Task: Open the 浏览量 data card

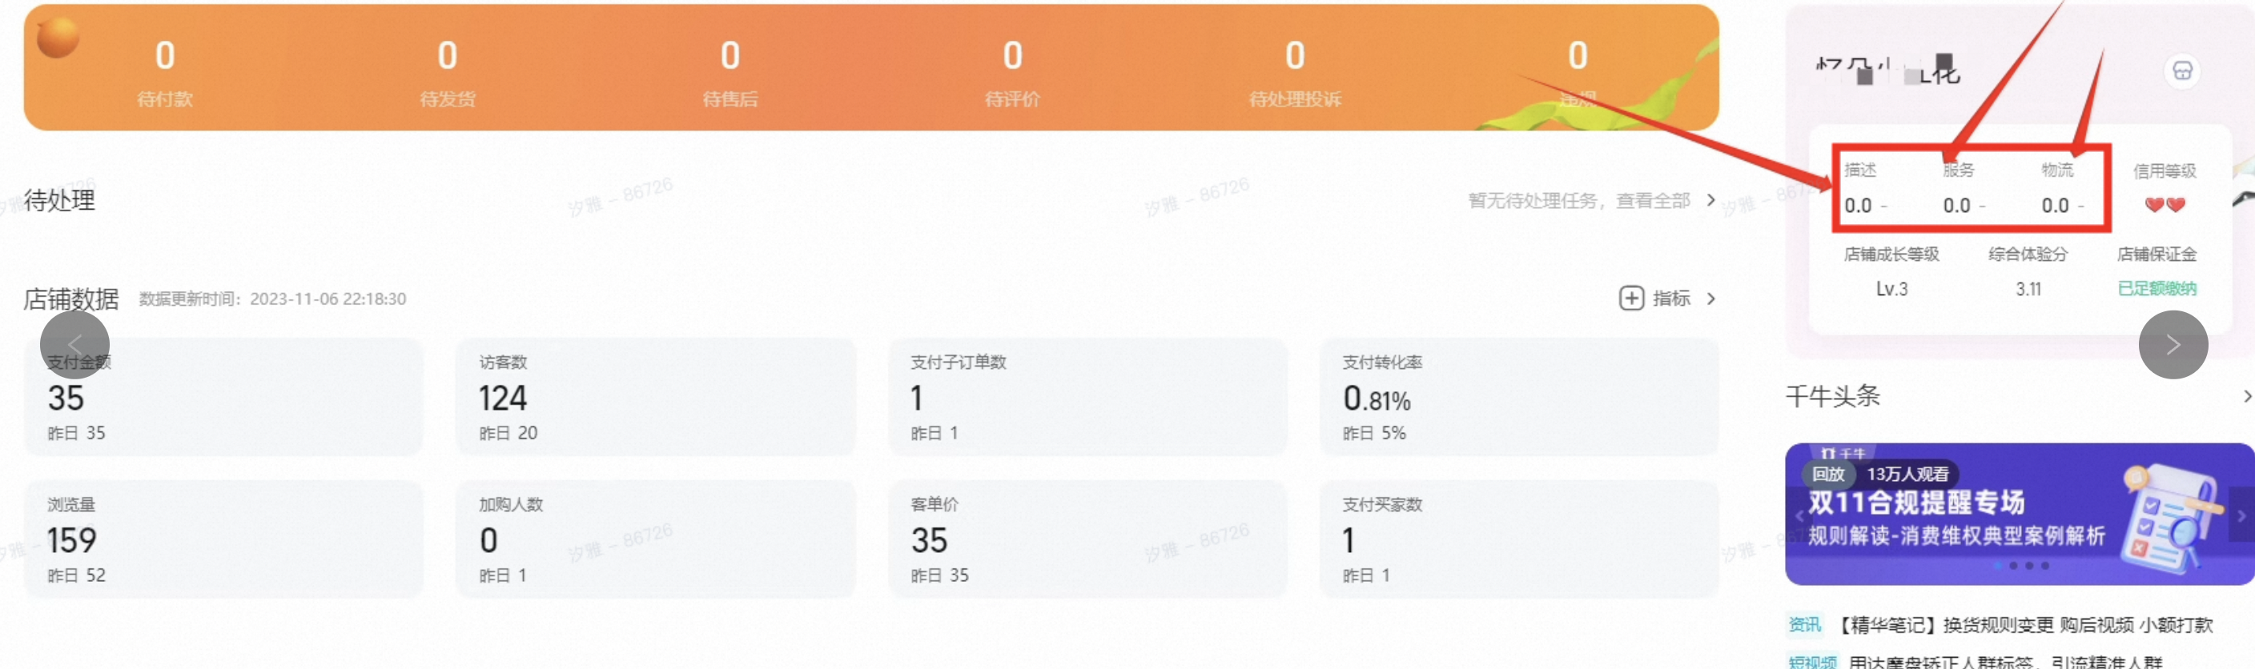Action: (x=223, y=539)
